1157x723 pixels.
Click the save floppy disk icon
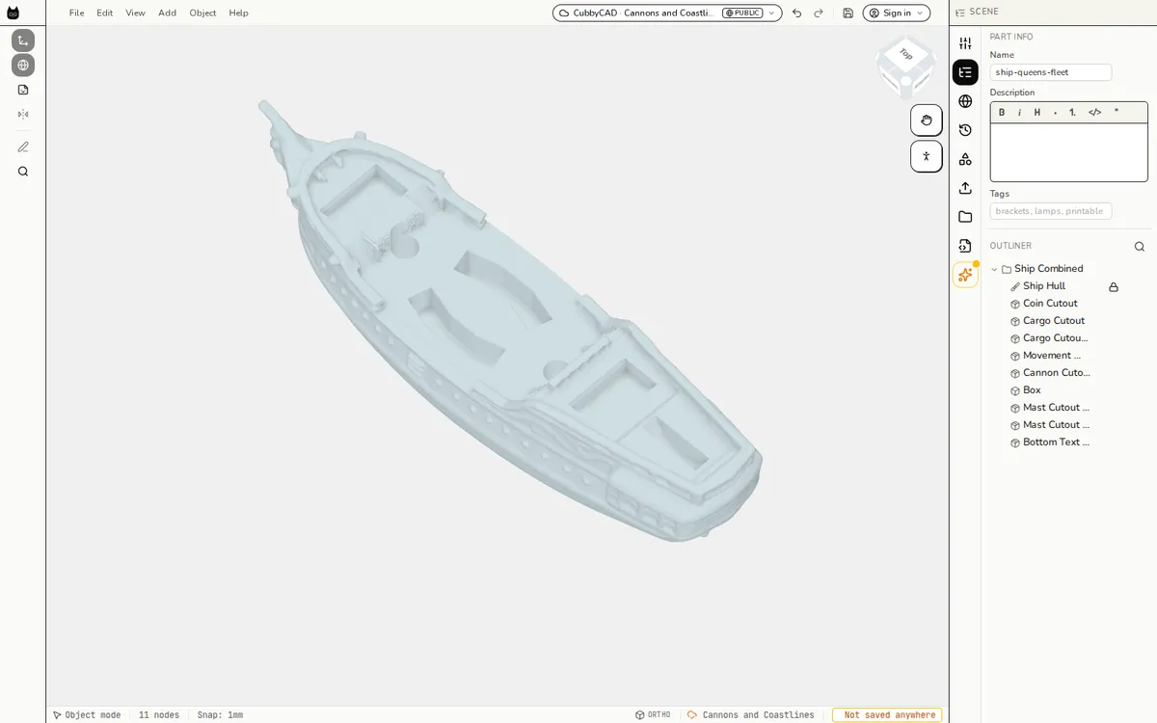848,13
